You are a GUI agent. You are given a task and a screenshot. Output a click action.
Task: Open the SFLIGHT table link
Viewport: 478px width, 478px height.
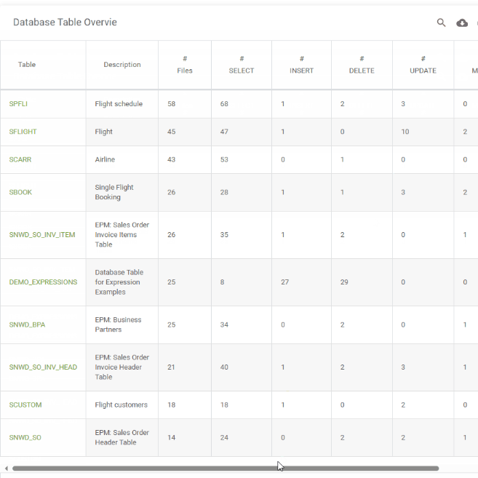23,132
